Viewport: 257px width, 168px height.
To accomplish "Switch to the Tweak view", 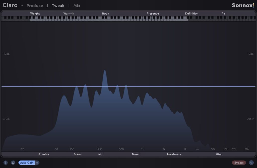I will click(x=58, y=6).
